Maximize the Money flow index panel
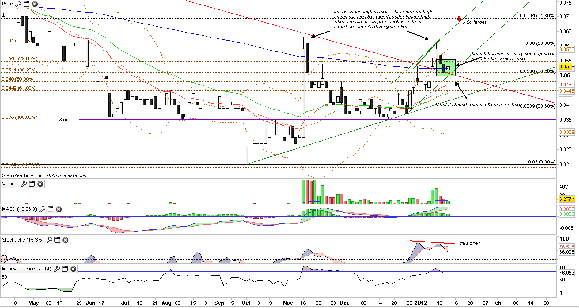 [66, 269]
